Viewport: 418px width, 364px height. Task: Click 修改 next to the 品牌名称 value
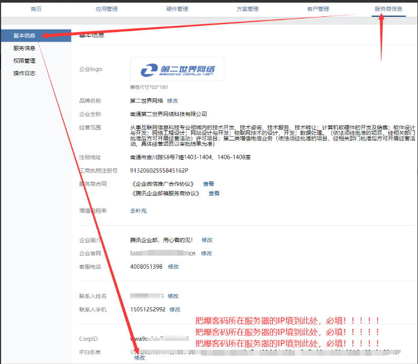click(172, 100)
